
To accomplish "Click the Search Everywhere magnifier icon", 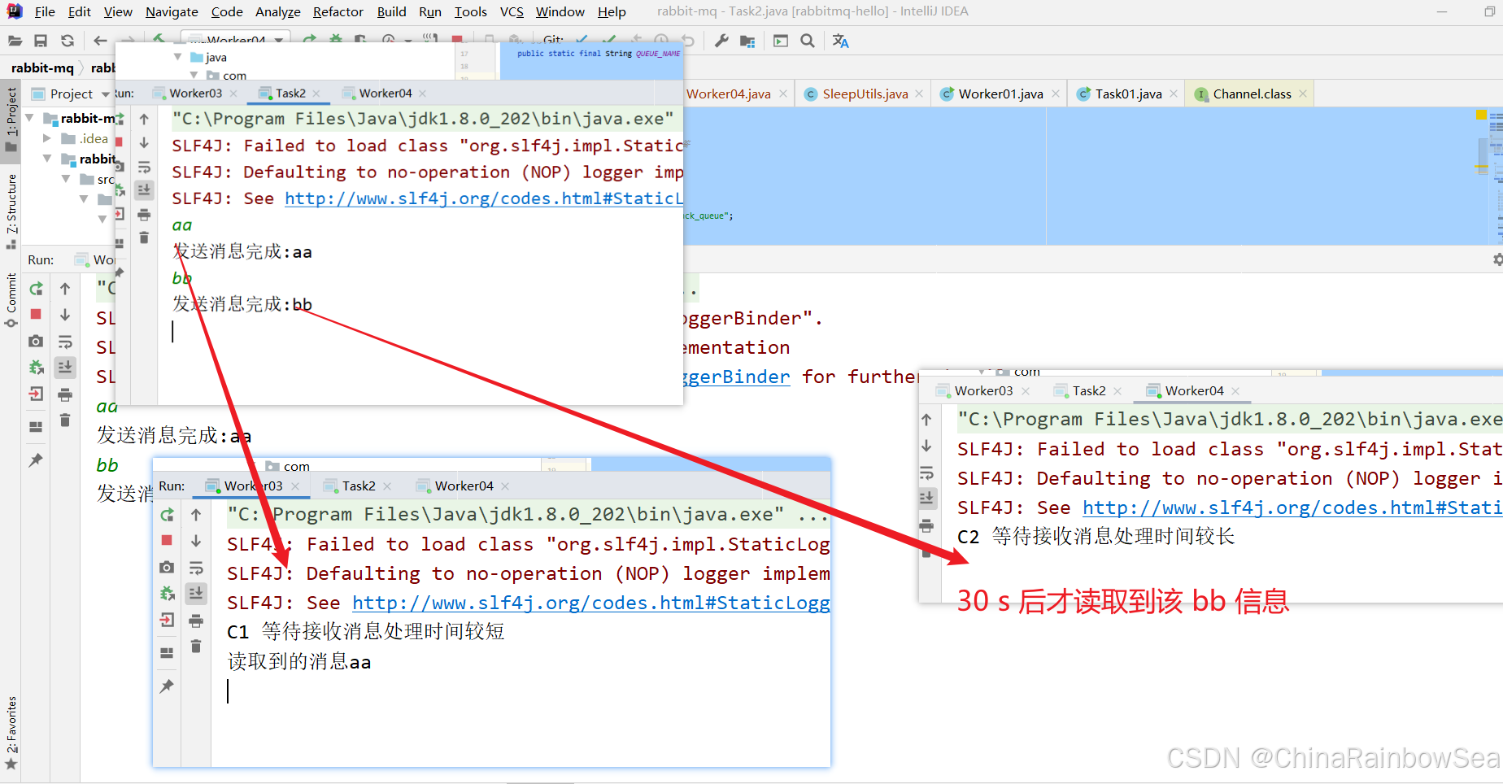I will point(808,41).
